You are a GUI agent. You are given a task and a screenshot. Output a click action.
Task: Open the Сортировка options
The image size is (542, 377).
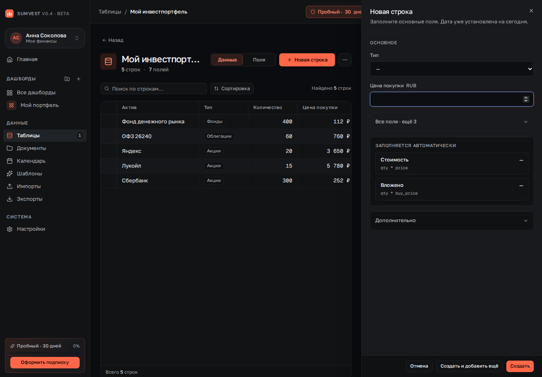232,89
